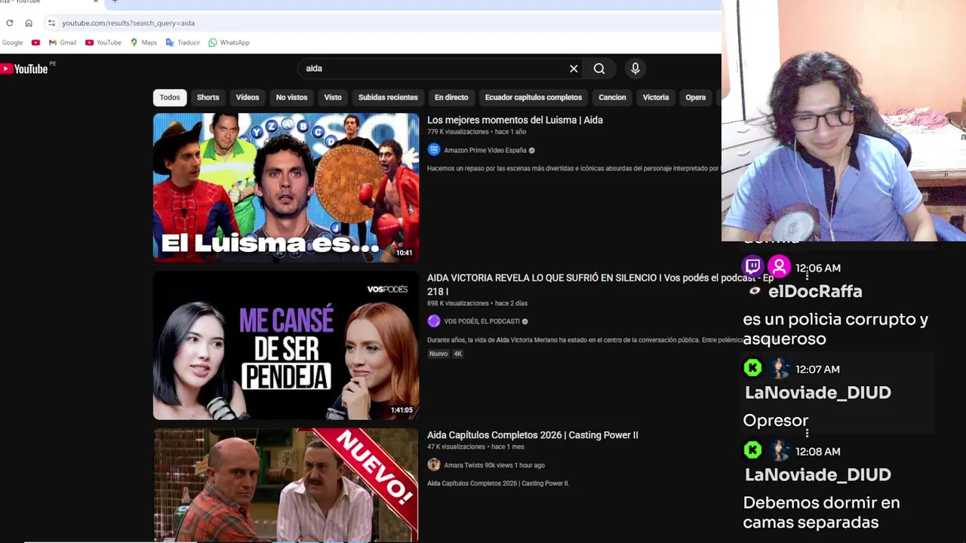Select the Vídeos filter chip
Screen dimensions: 966x543
click(247, 97)
